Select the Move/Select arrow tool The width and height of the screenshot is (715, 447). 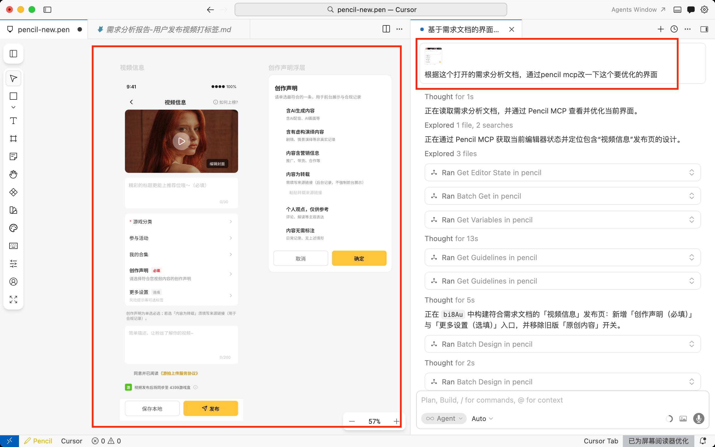(13, 78)
